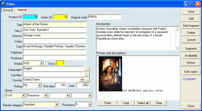Minimize the Video window
This screenshot has width=202, height=111.
point(186,4)
